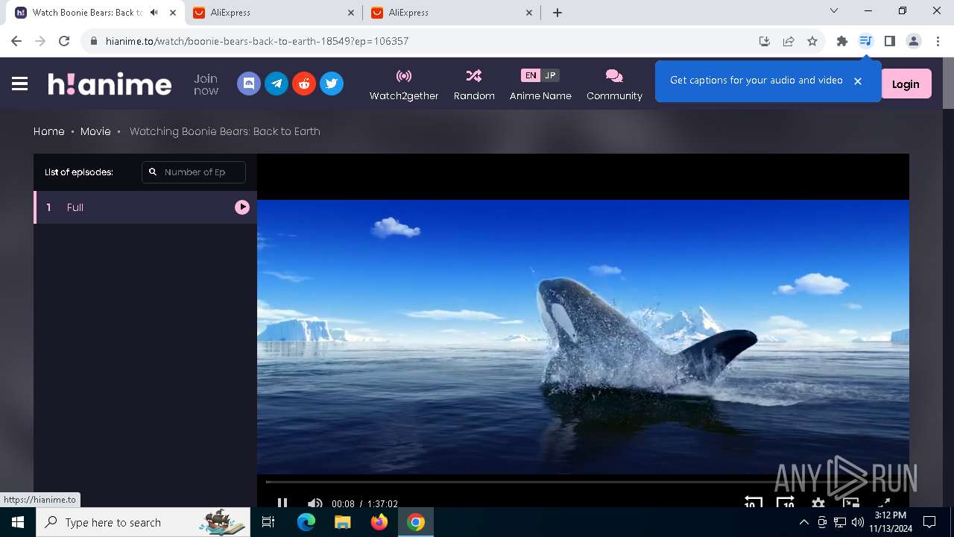Open Chrome profile menu
954x537 pixels.
914,41
